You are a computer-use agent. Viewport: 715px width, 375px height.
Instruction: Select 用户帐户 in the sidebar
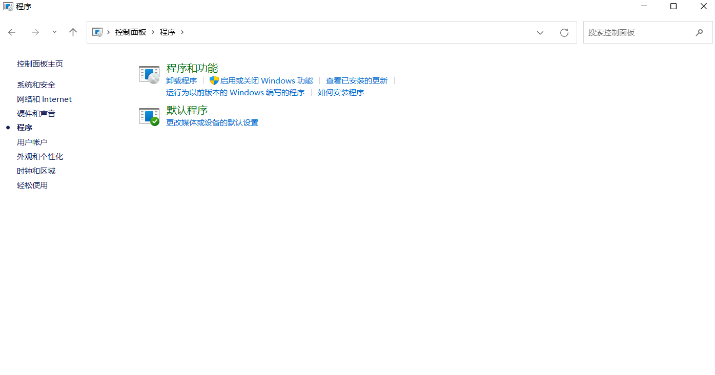tap(32, 142)
